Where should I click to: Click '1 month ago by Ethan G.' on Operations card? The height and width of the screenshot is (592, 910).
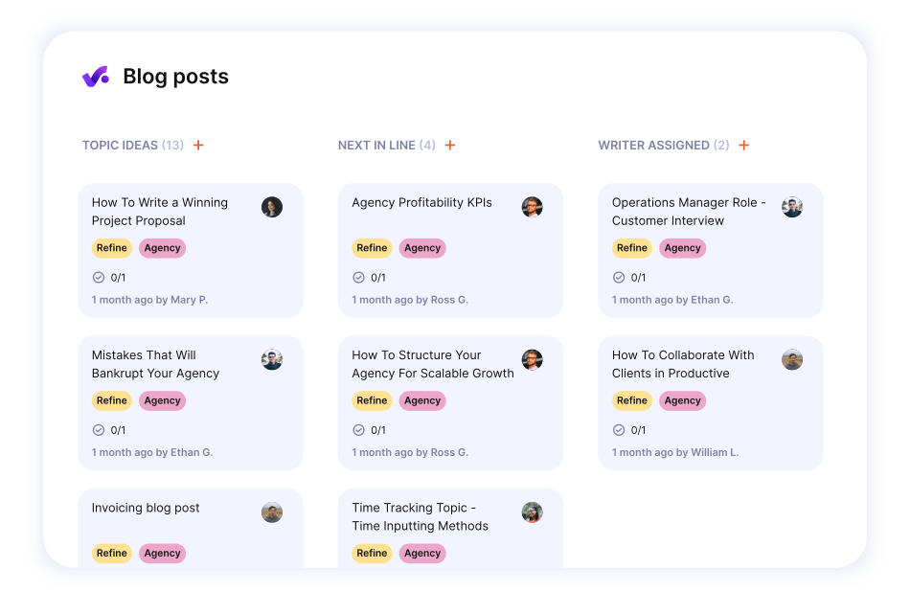point(672,300)
